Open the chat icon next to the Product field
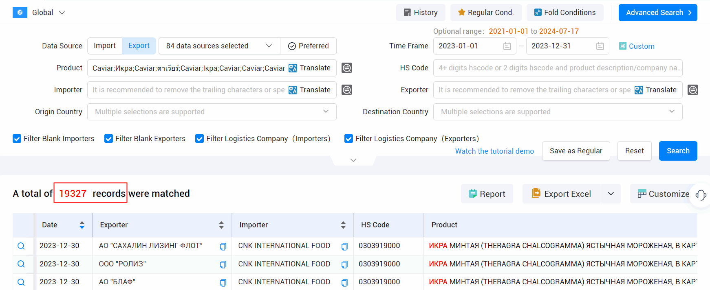The width and height of the screenshot is (710, 290). coord(347,68)
